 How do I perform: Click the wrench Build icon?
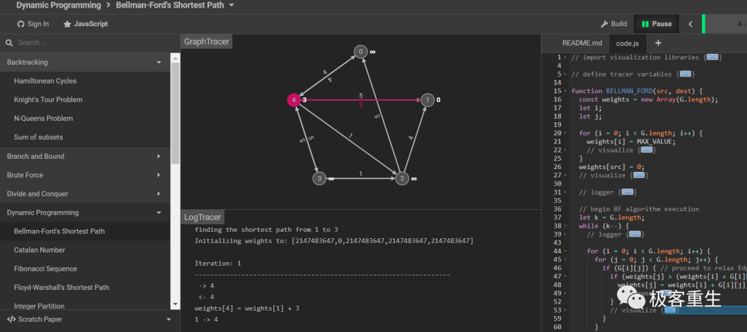click(604, 23)
